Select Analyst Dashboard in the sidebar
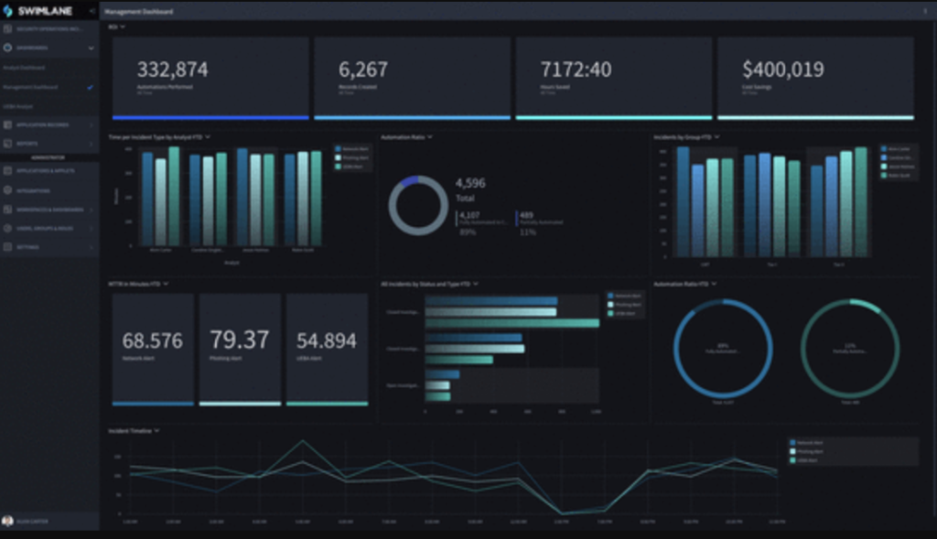This screenshot has height=539, width=937. pyautogui.click(x=24, y=68)
